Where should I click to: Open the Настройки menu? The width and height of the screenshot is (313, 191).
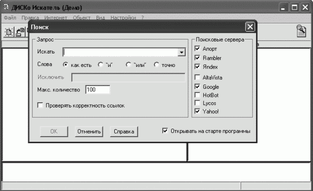[x=123, y=18]
